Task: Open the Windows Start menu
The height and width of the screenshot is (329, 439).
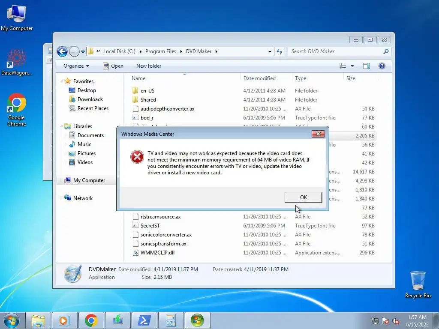Action: [x=11, y=320]
